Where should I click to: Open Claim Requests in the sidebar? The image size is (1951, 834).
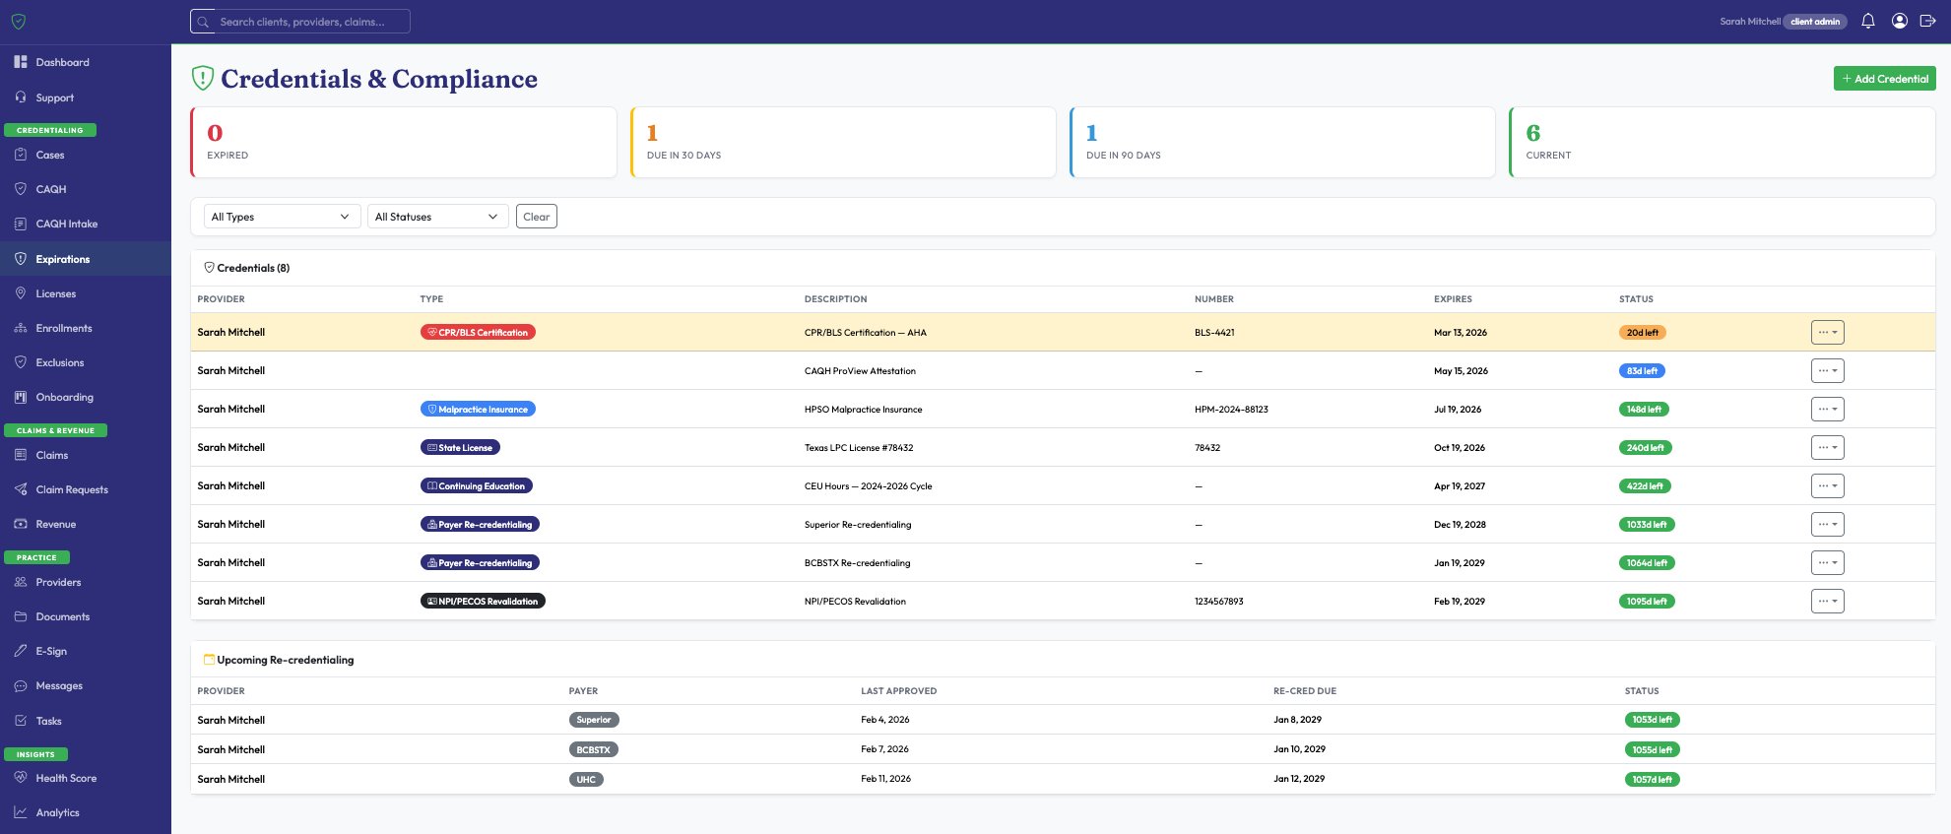(x=72, y=489)
